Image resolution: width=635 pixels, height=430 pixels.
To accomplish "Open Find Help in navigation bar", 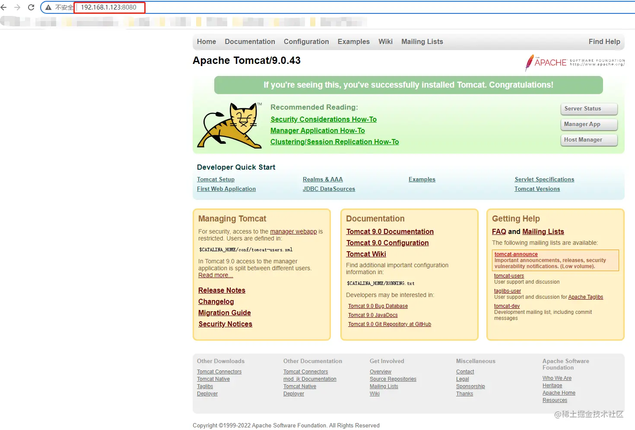I will (604, 41).
